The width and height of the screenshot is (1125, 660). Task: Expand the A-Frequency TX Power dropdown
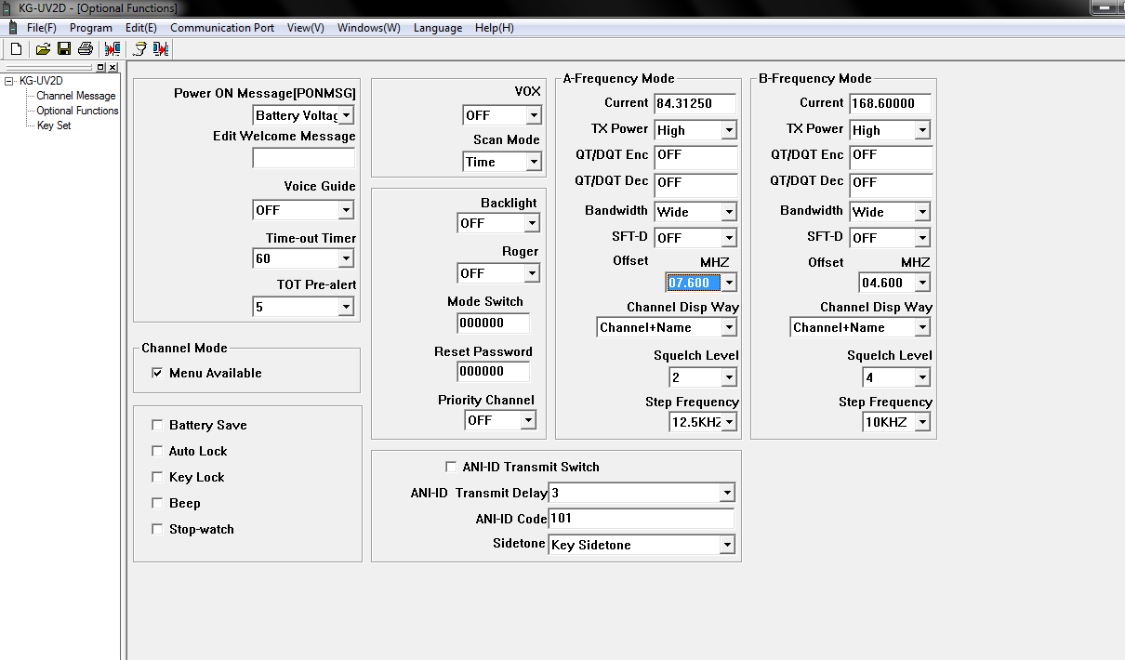(x=728, y=130)
